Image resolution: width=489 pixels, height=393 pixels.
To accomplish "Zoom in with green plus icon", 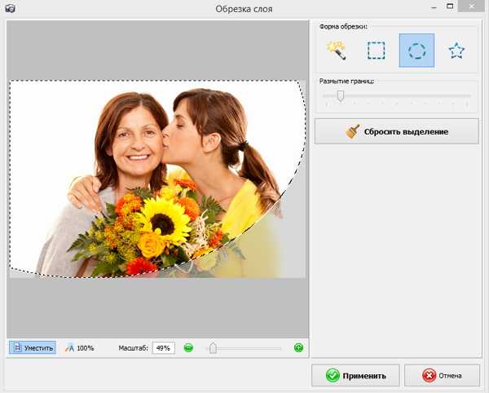I will point(298,347).
